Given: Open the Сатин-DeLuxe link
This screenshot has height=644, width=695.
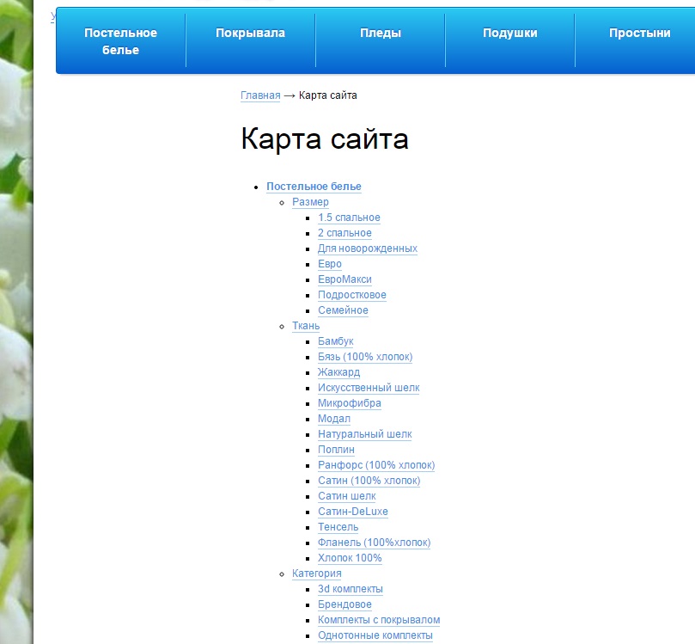Looking at the screenshot, I should (x=353, y=512).
